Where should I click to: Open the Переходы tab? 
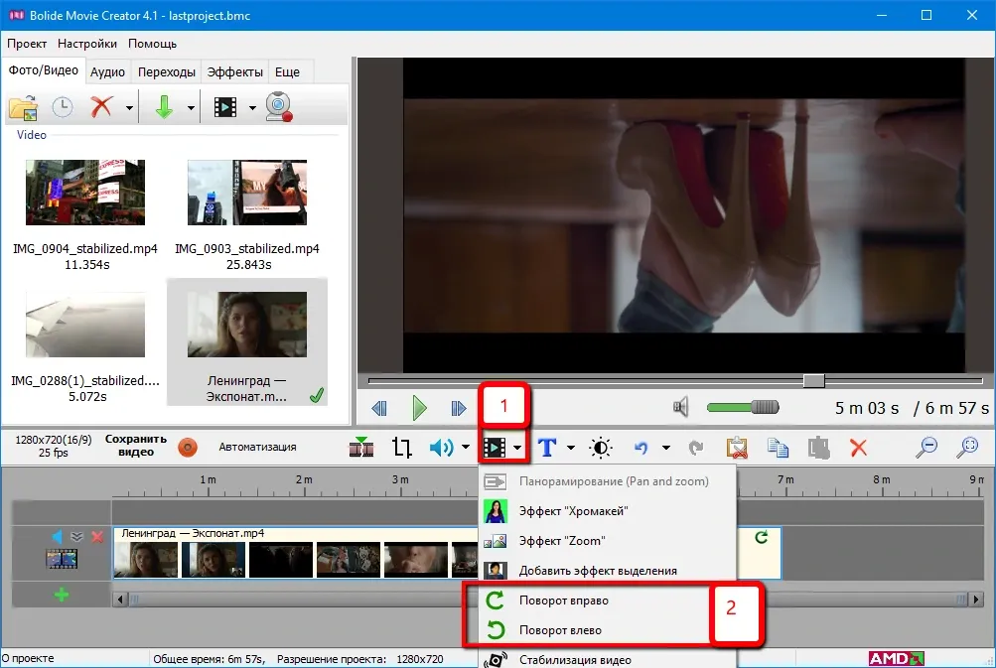[x=167, y=71]
